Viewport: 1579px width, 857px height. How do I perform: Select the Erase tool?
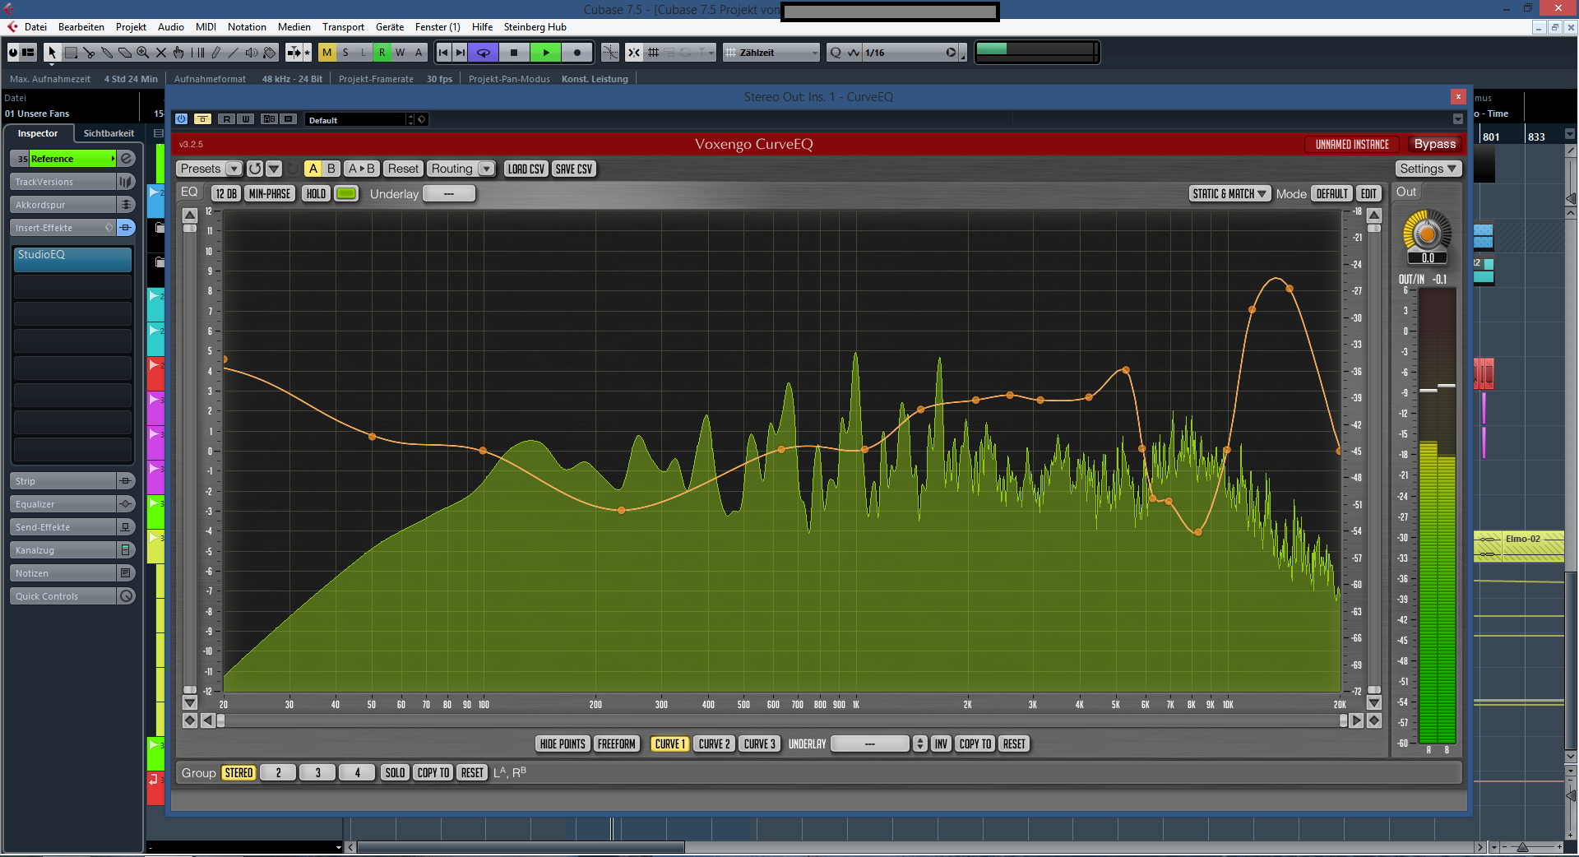coord(125,53)
